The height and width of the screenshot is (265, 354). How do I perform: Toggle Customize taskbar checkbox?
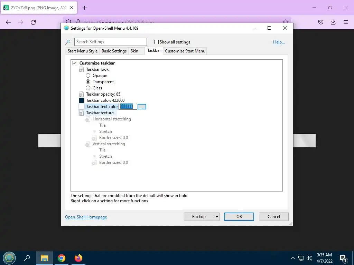[x=75, y=63]
